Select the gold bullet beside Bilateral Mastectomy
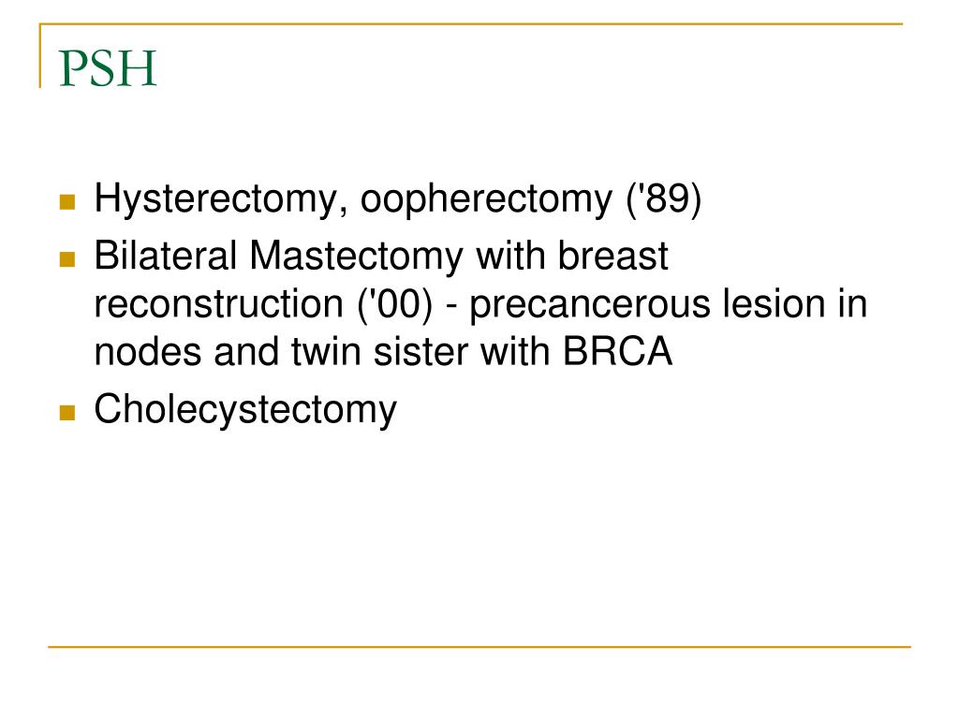This screenshot has width=959, height=719. [x=67, y=259]
